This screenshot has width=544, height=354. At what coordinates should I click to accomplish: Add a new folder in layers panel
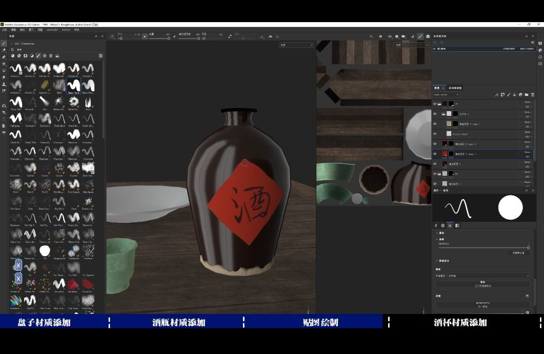pos(526,95)
